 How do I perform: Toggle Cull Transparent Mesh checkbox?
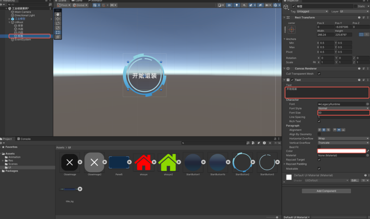click(x=319, y=74)
